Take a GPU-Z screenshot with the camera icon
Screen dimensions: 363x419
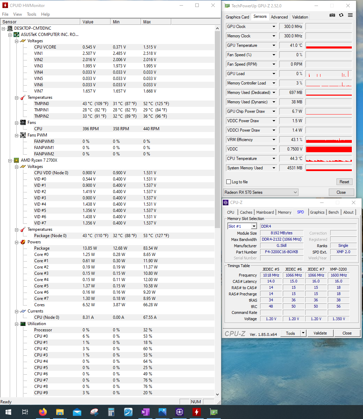(332, 15)
